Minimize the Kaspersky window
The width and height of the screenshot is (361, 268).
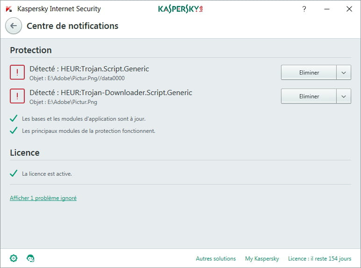pos(326,9)
